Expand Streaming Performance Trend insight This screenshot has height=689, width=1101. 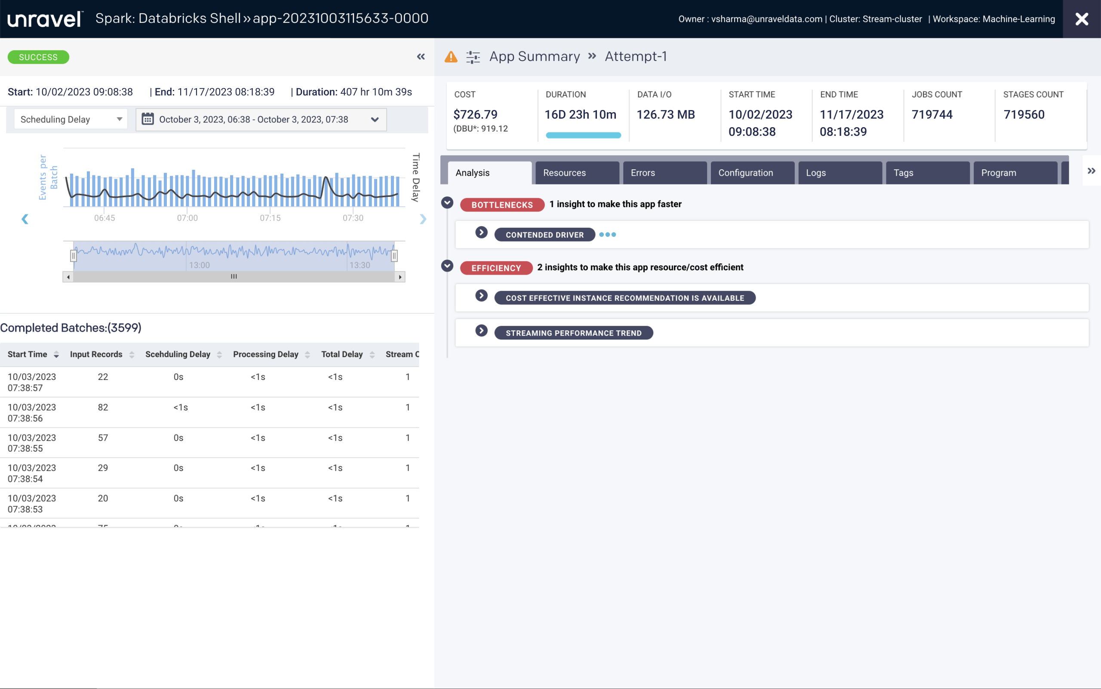(481, 331)
